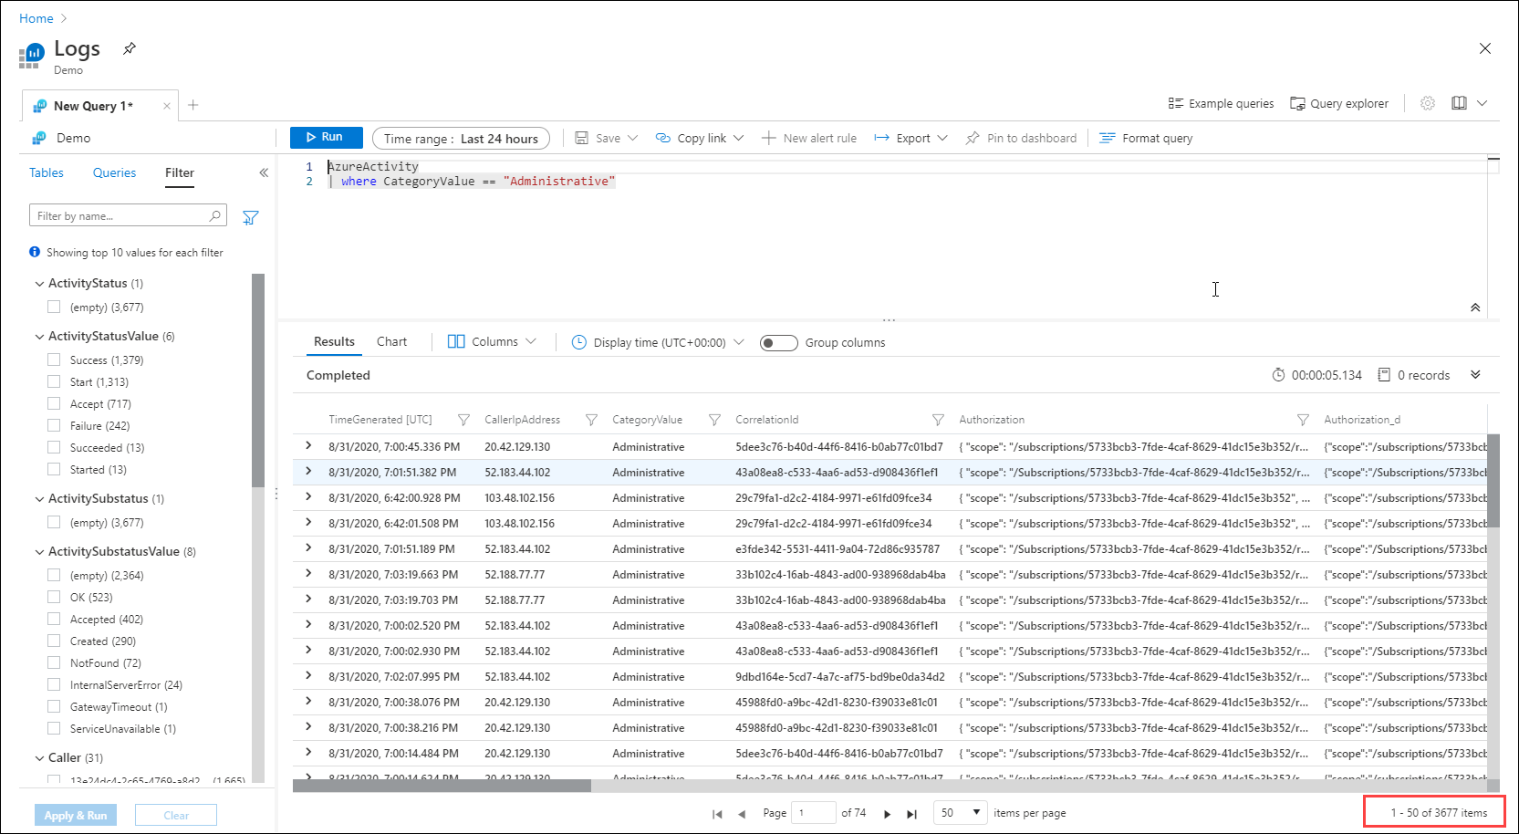
Task: Switch to the Tables tab
Action: pyautogui.click(x=47, y=172)
